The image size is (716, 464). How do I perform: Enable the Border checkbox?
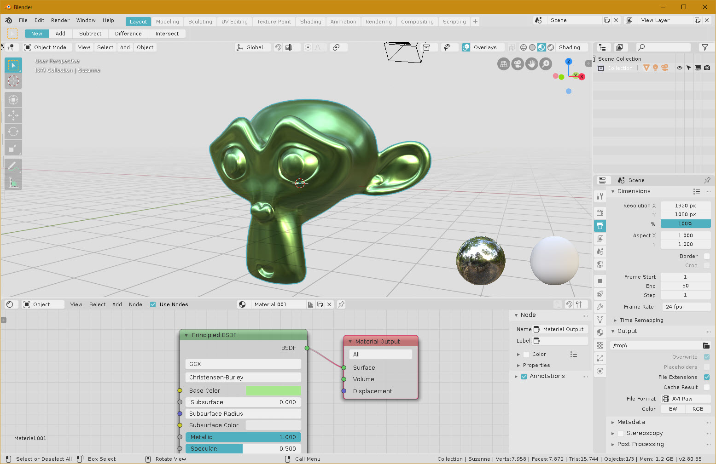[x=707, y=256]
